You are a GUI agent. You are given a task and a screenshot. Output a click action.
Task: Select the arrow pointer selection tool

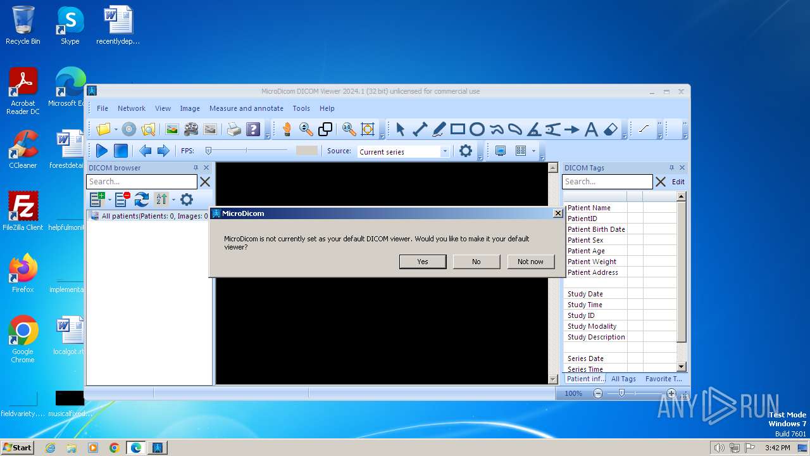point(400,129)
